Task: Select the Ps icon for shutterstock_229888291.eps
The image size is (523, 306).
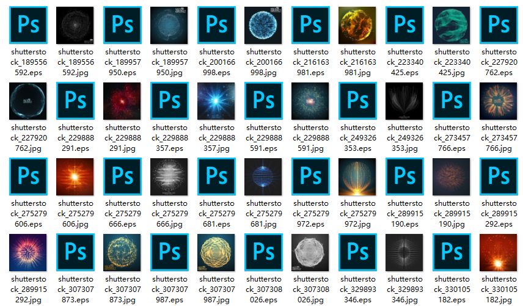Action: [x=75, y=101]
